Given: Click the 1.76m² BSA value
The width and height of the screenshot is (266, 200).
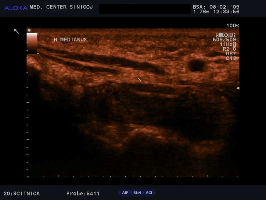Looking at the screenshot, I should tap(201, 12).
